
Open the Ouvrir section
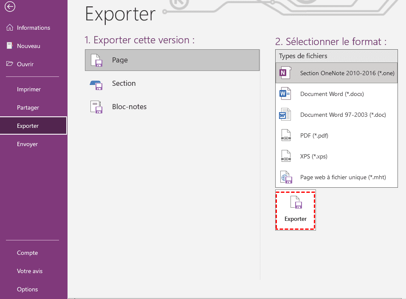coord(28,64)
